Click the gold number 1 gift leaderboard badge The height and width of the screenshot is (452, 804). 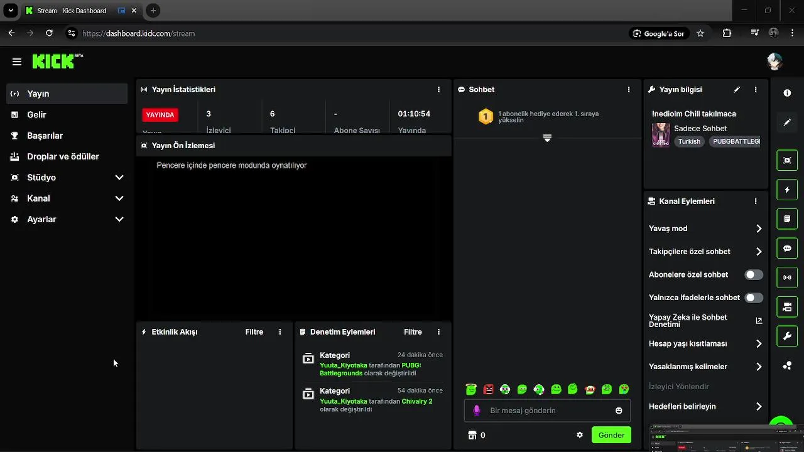[x=486, y=117]
